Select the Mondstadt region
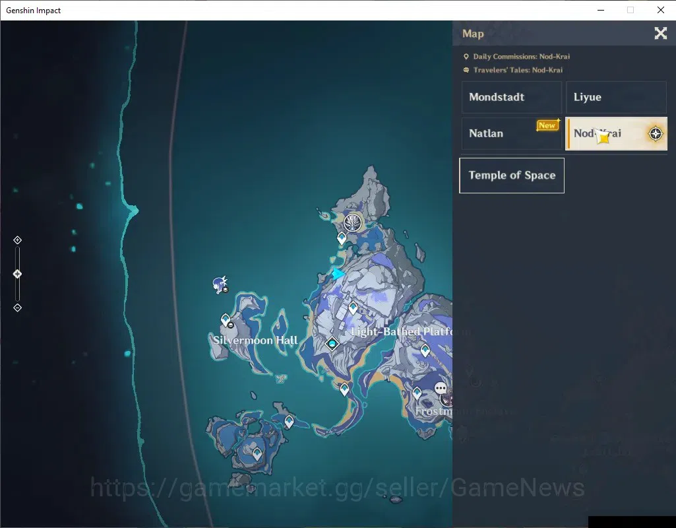This screenshot has height=528, width=676. point(512,97)
